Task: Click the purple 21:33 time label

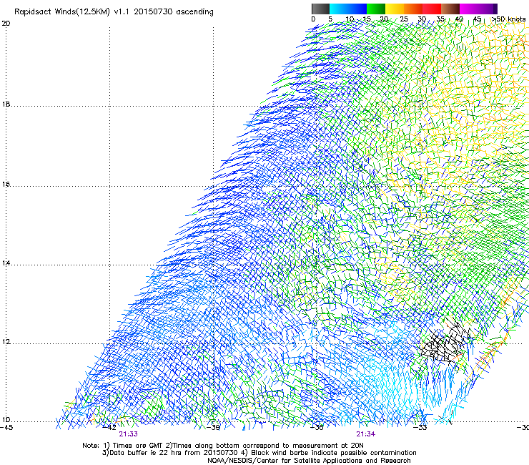Action: coord(129,434)
